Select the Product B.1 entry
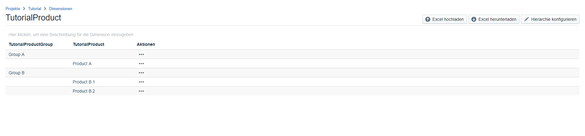Screen dimensions: 585x136 84,82
